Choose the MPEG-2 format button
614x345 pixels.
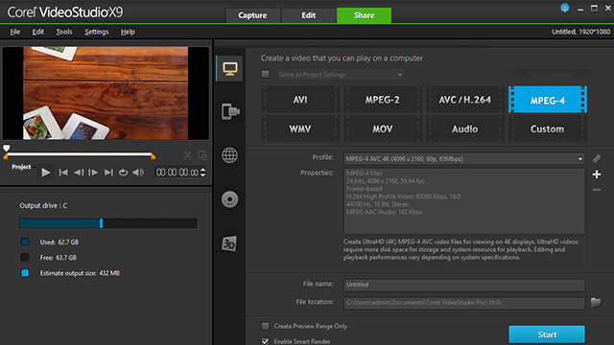tap(383, 100)
